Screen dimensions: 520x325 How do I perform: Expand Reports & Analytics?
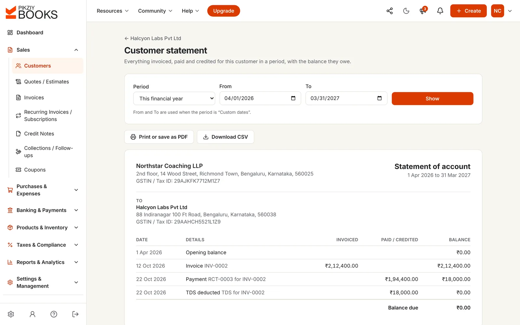(43, 262)
